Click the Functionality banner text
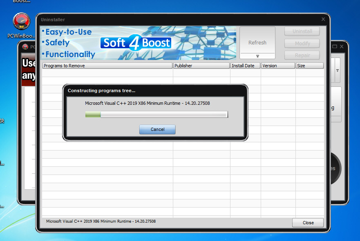 (x=70, y=54)
